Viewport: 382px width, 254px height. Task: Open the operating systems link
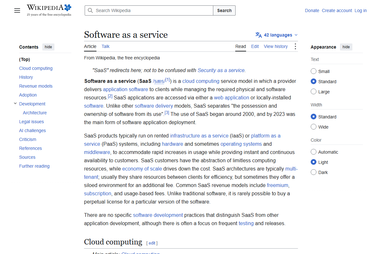click(241, 144)
